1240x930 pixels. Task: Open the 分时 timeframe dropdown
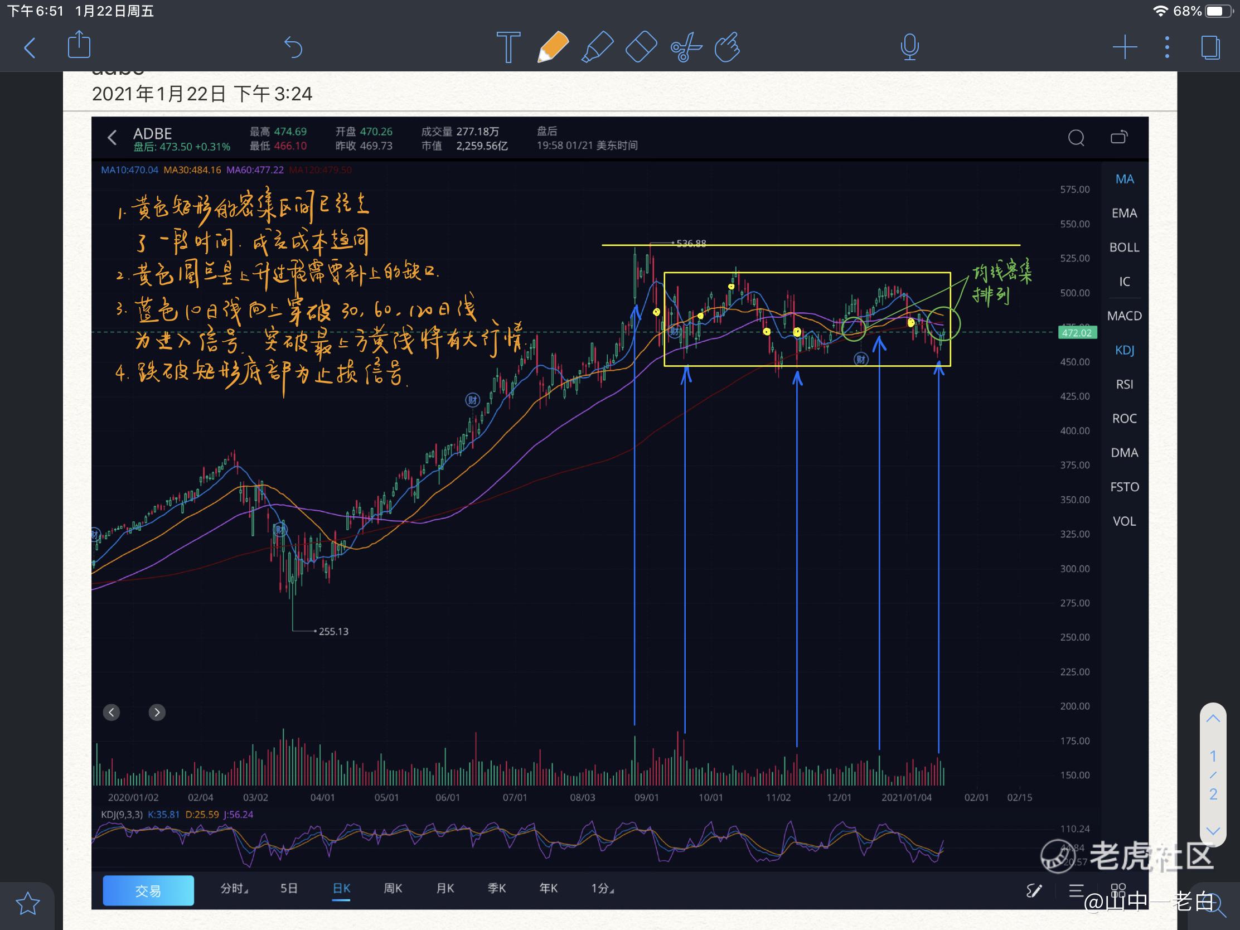(234, 889)
